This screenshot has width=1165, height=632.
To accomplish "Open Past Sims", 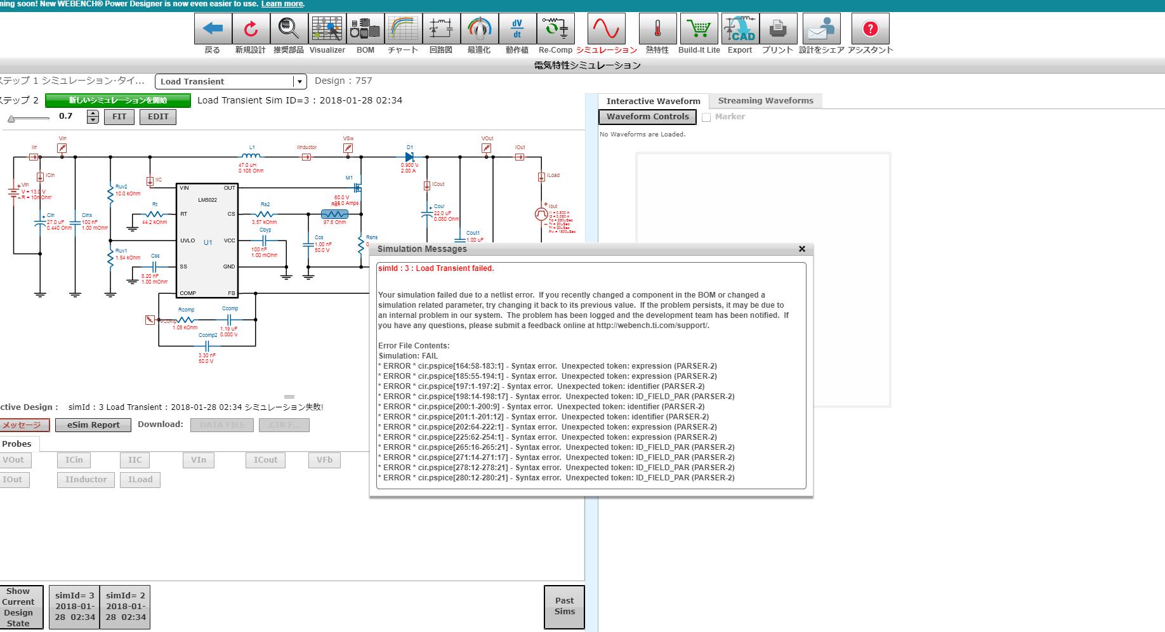I will point(564,607).
